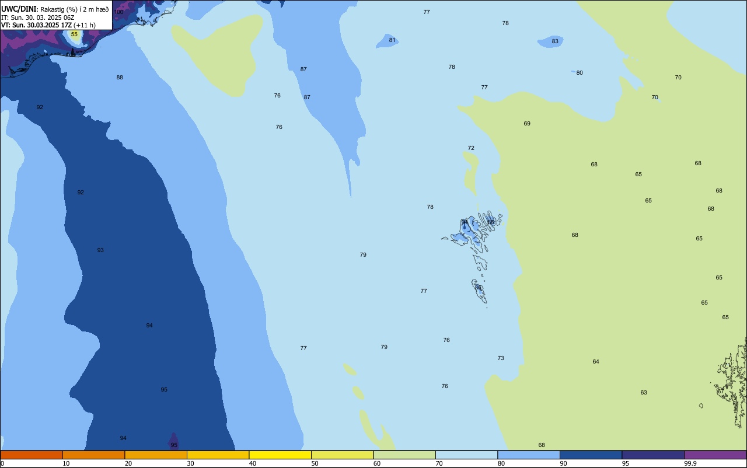Click the '99.9' legend tick label
Viewport: 747px width, 468px height.
click(690, 463)
